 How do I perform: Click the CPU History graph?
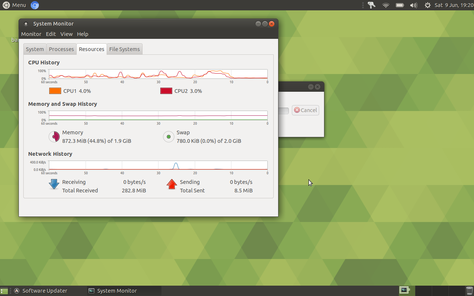tap(158, 74)
